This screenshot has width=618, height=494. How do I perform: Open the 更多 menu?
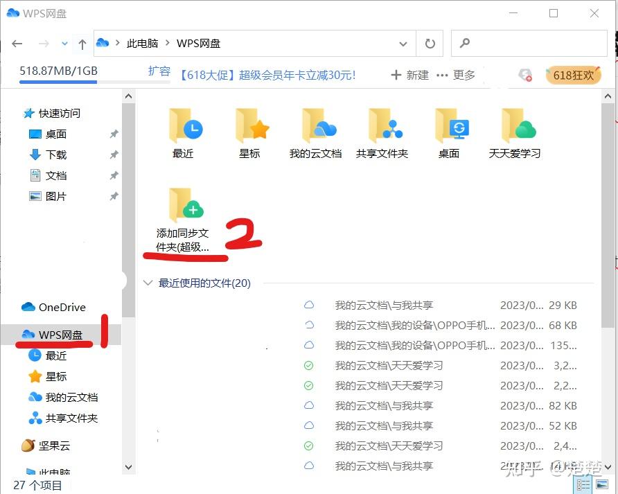[x=456, y=75]
